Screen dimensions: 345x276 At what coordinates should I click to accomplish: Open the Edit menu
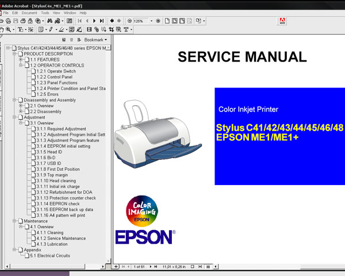click(15, 13)
